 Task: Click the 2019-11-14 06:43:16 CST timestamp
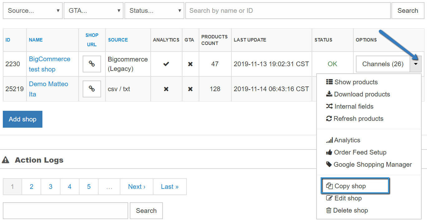click(271, 89)
